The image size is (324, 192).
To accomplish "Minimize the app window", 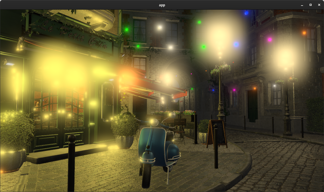I will 302,5.
